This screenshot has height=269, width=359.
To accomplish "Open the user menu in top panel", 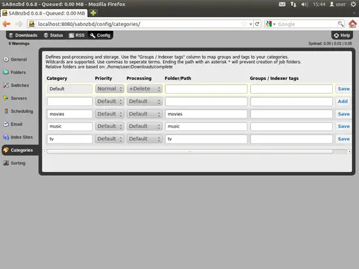I will 337,4.
